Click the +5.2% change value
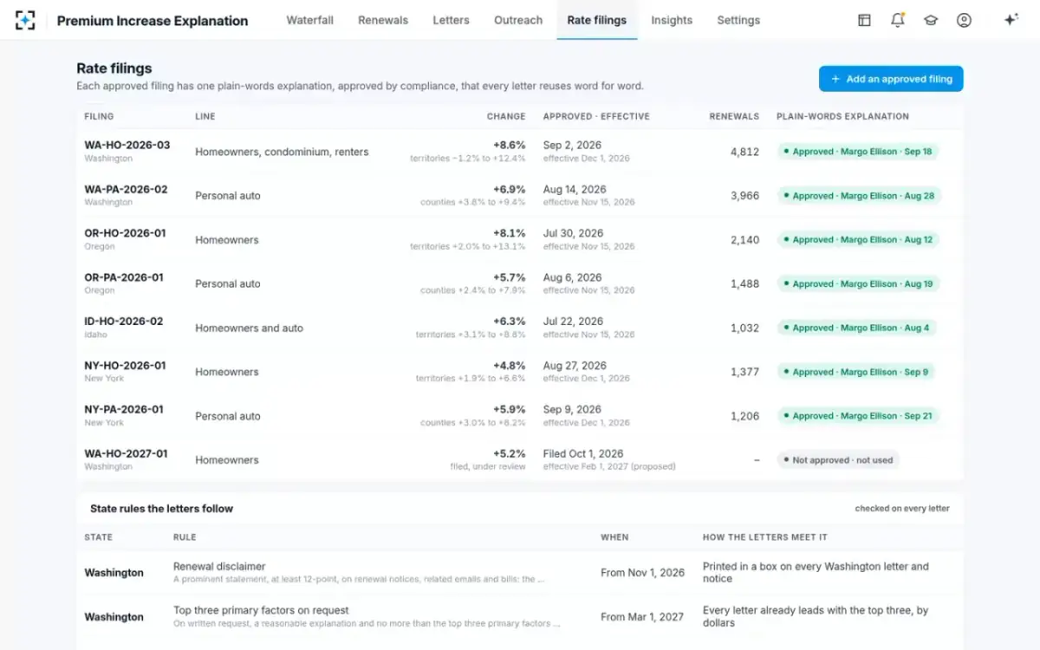The width and height of the screenshot is (1040, 650). (510, 453)
